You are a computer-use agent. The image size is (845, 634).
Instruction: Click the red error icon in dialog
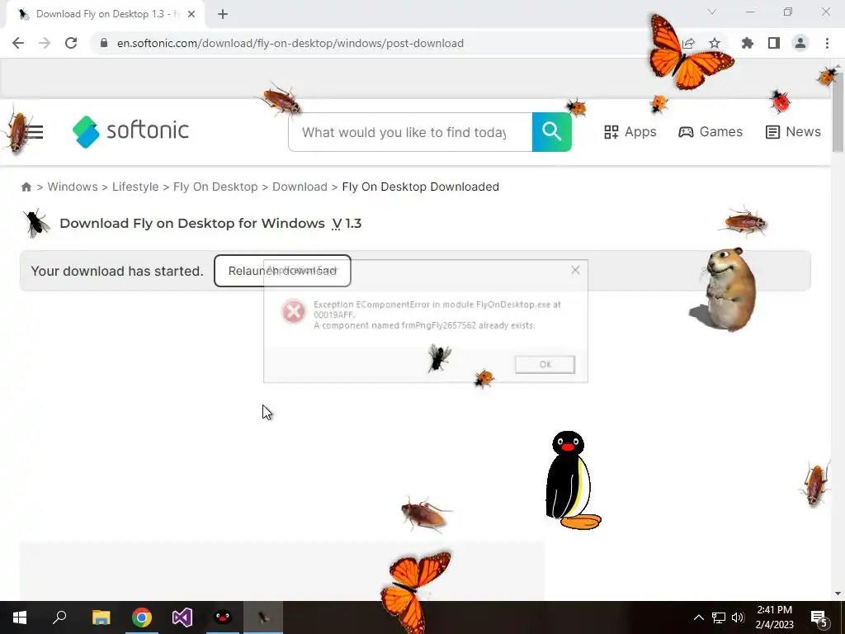[294, 311]
